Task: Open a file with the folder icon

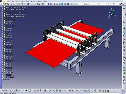Action: (6, 4)
